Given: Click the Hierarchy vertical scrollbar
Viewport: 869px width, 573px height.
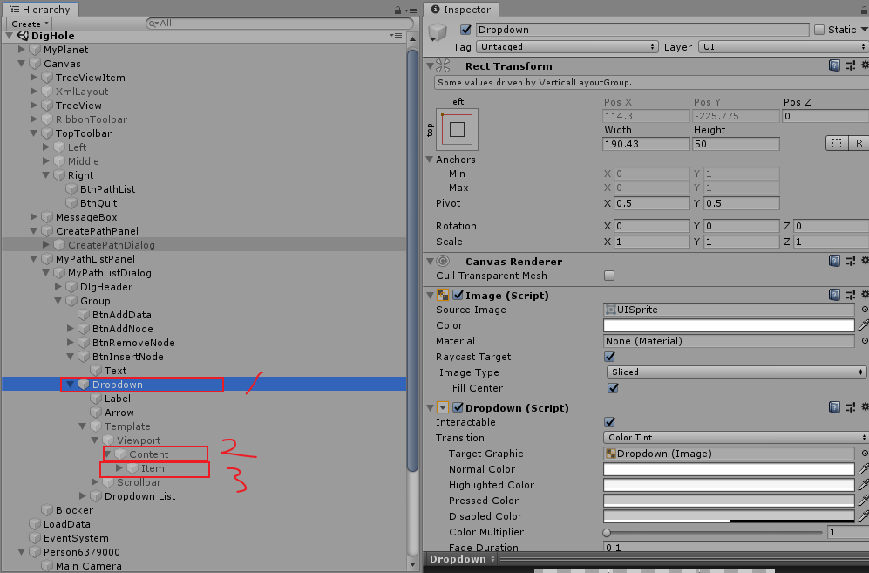Looking at the screenshot, I should [x=412, y=260].
